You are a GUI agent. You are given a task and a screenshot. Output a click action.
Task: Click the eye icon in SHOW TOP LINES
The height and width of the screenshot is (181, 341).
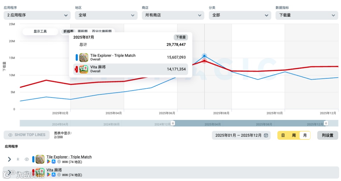click(10, 135)
